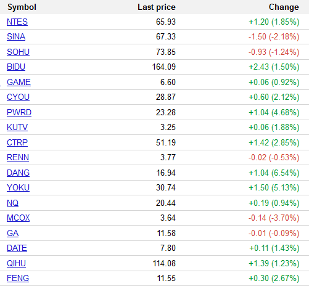Select the GAME ticker link
Screen dimensions: 309x286
click(x=19, y=82)
